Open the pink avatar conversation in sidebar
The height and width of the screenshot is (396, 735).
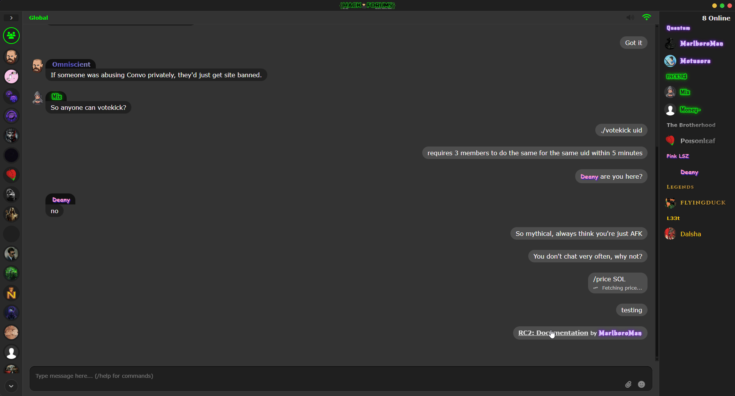11,76
